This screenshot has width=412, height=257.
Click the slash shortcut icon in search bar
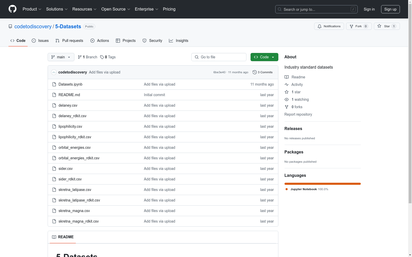pyautogui.click(x=353, y=9)
